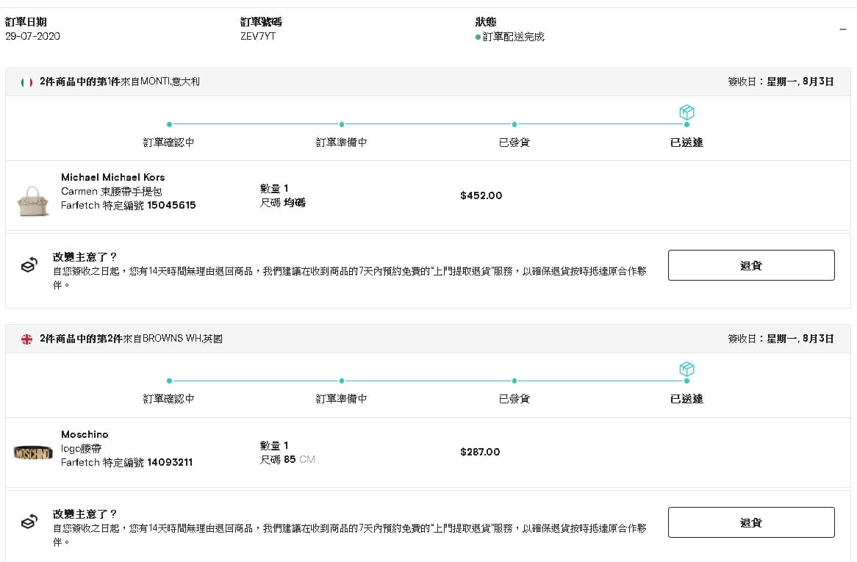Image resolution: width=857 pixels, height=562 pixels.
Task: Select order number ZEV7YT text
Action: pyautogui.click(x=258, y=36)
